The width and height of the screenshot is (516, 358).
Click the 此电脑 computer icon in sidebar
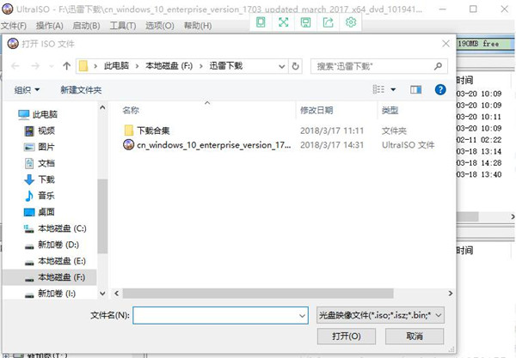point(24,114)
